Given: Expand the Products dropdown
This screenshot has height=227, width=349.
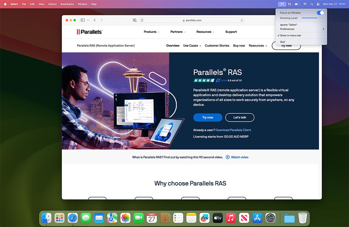Looking at the screenshot, I should click(152, 32).
